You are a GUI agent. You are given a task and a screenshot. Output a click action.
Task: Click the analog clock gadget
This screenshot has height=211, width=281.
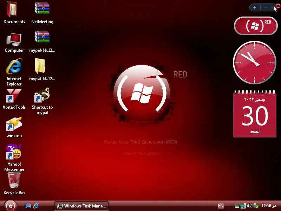[254, 63]
